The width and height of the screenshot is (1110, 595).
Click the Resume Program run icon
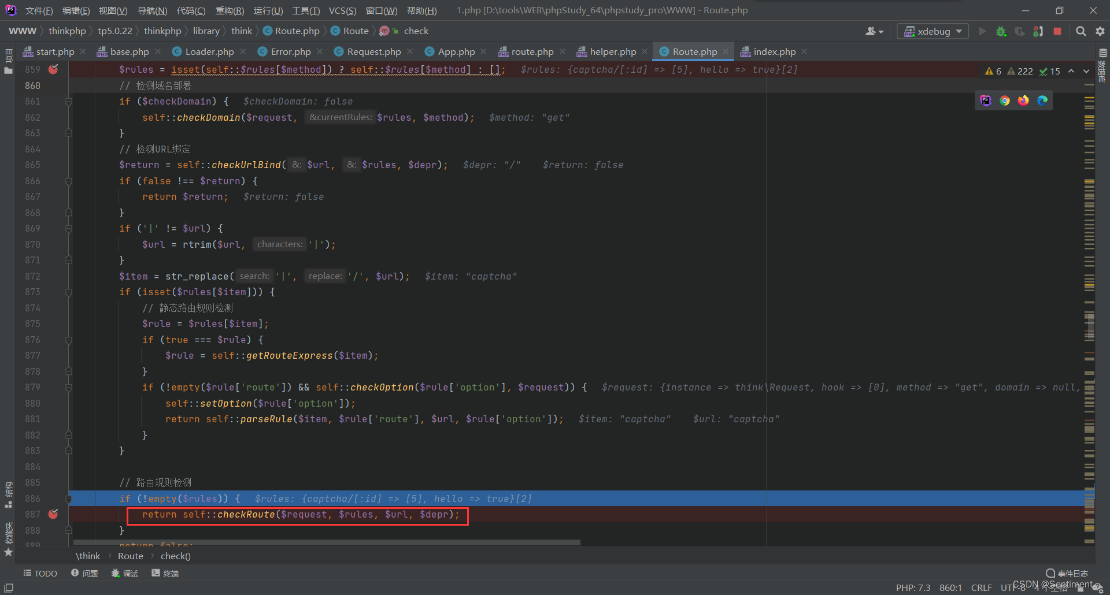click(x=982, y=31)
